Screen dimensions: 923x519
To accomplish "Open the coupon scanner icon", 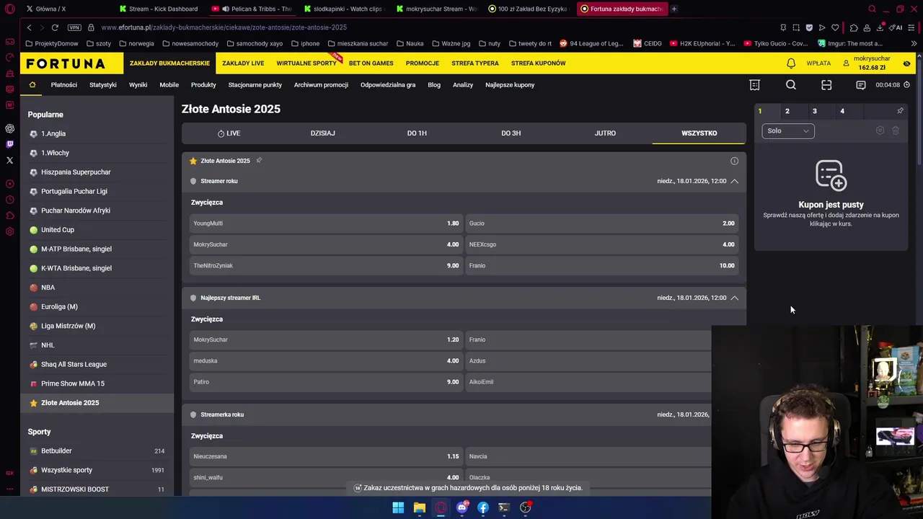I will pyautogui.click(x=826, y=85).
